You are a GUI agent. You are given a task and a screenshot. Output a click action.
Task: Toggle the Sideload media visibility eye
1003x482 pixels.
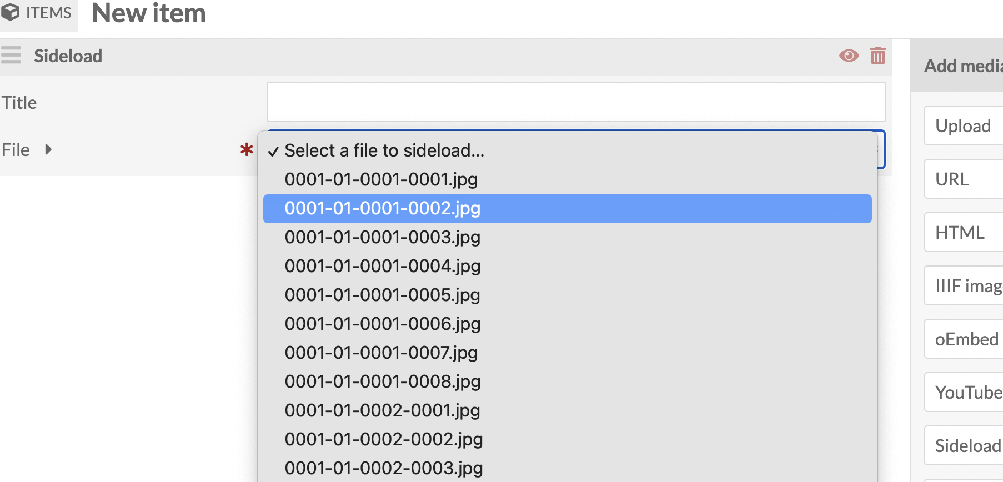849,56
